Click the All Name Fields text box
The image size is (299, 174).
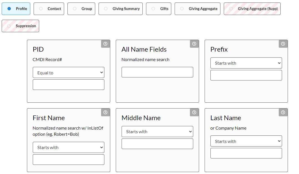click(157, 72)
